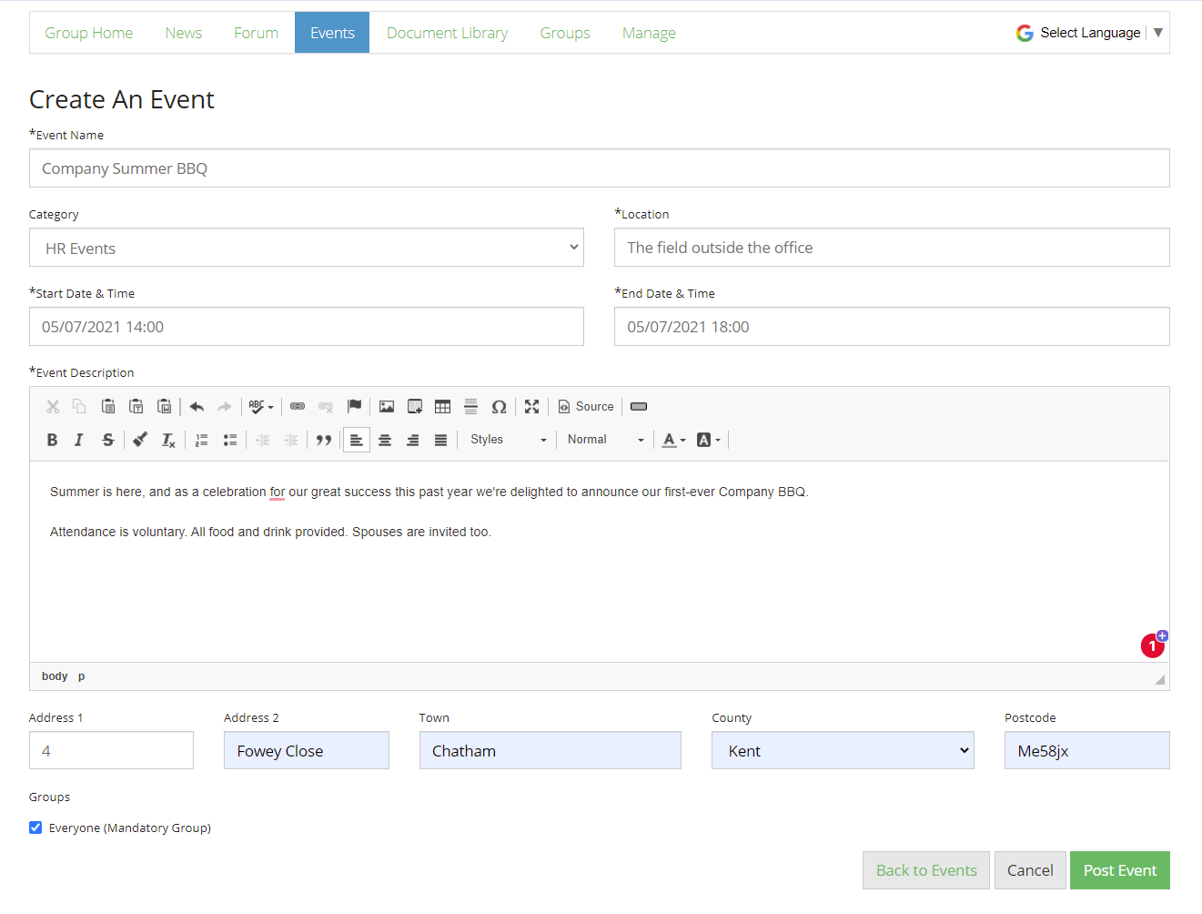Insert a horizontal line into the description
The height and width of the screenshot is (914, 1202).
coord(470,406)
